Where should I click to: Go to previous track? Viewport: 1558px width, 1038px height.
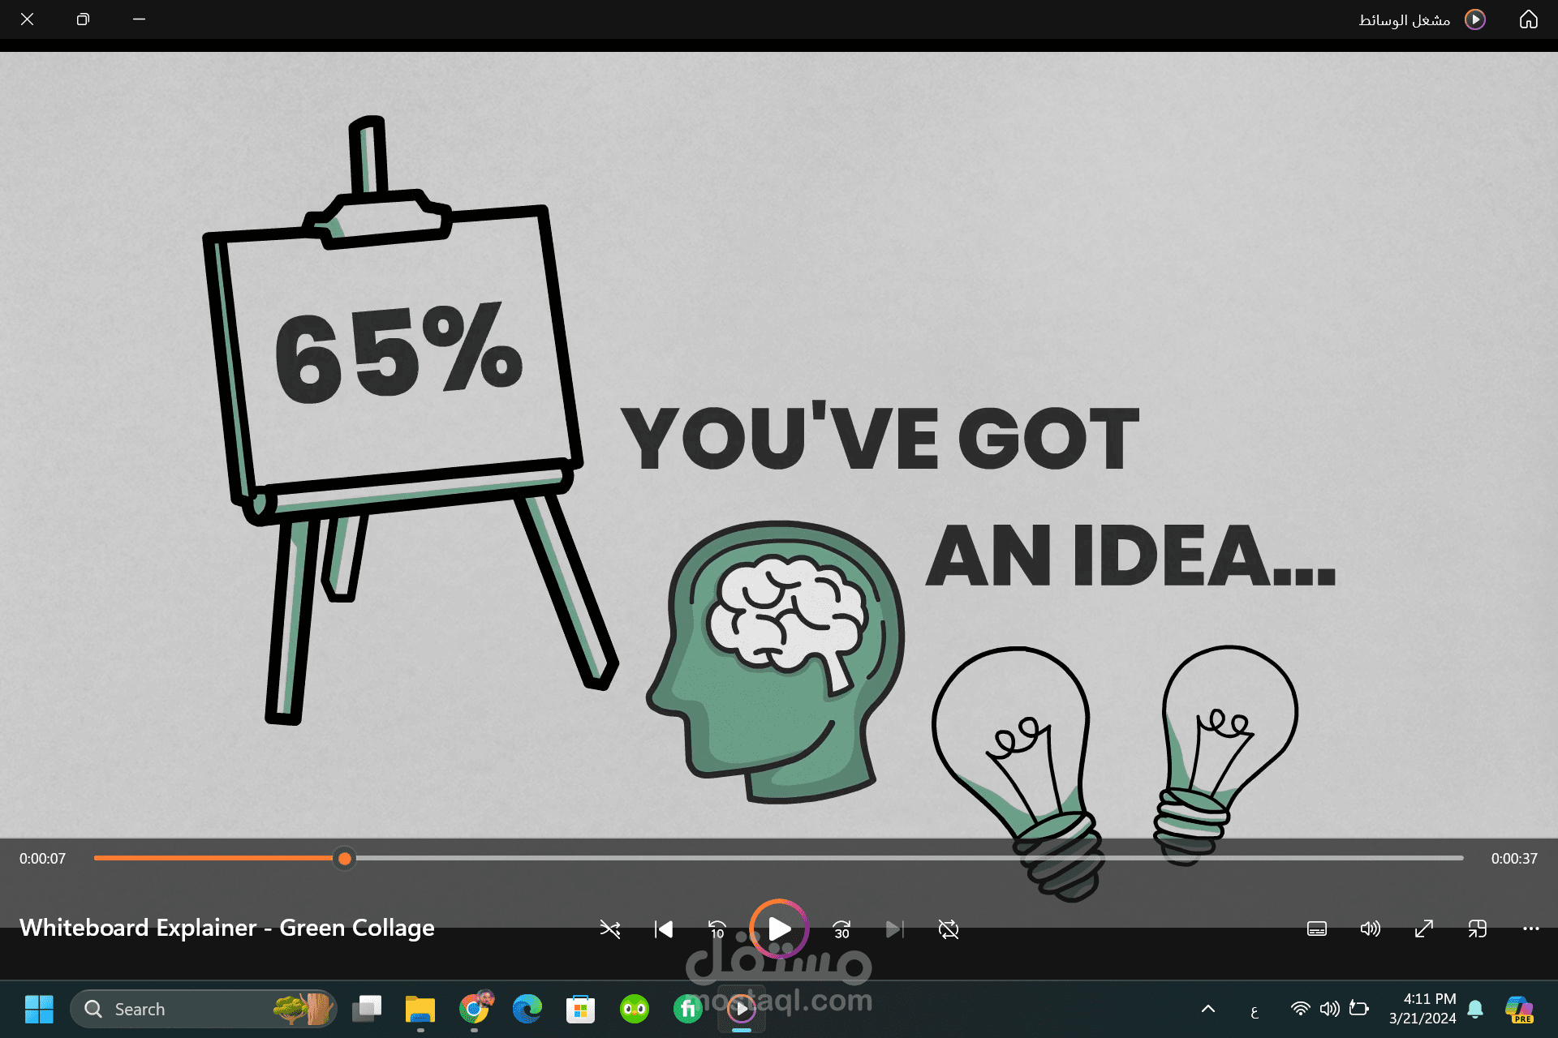(x=664, y=929)
